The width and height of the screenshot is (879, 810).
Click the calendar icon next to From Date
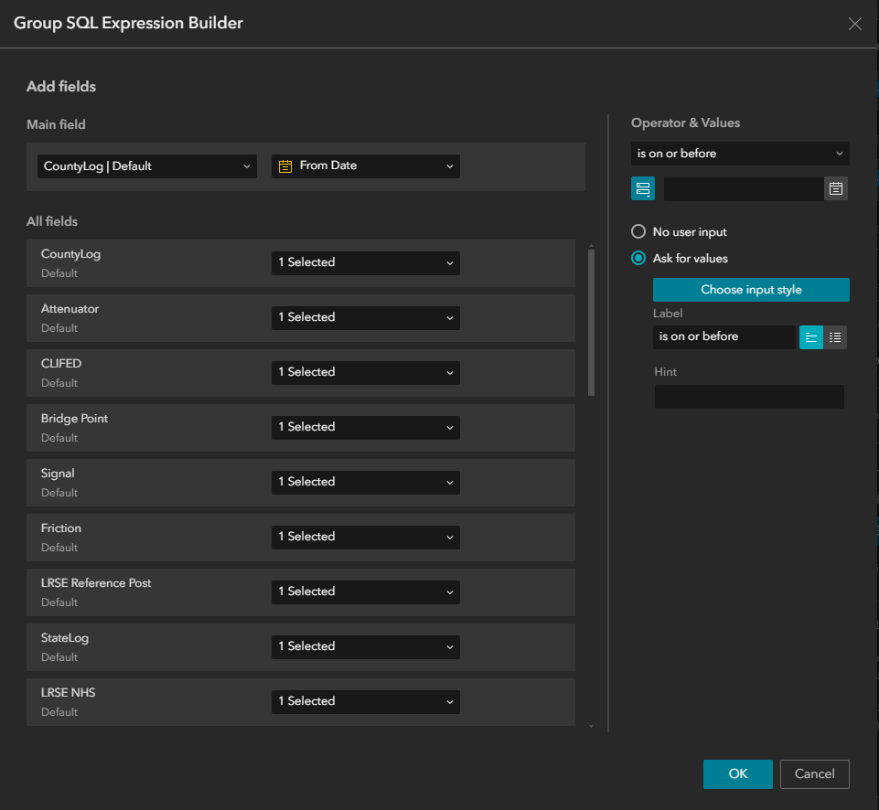pos(284,165)
